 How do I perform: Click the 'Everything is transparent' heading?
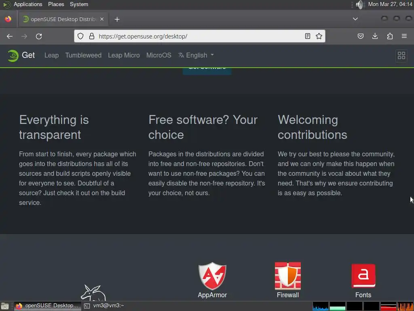point(54,127)
